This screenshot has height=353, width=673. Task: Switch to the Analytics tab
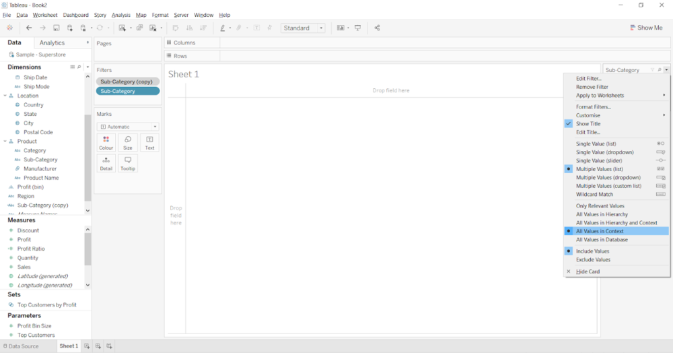pyautogui.click(x=52, y=43)
